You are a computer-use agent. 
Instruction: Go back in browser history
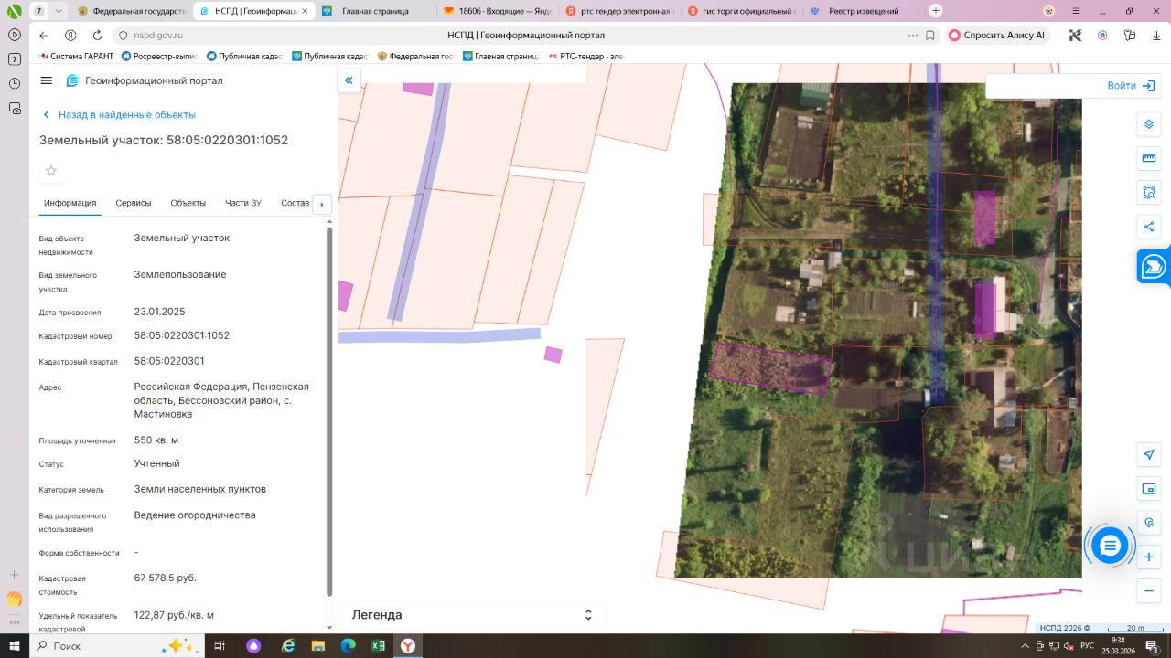43,35
